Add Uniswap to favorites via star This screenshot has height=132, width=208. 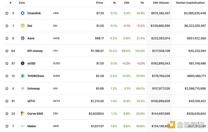click(x=7, y=88)
